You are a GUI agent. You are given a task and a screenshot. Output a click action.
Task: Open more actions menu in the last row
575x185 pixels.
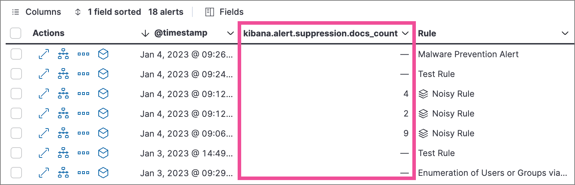tap(83, 173)
